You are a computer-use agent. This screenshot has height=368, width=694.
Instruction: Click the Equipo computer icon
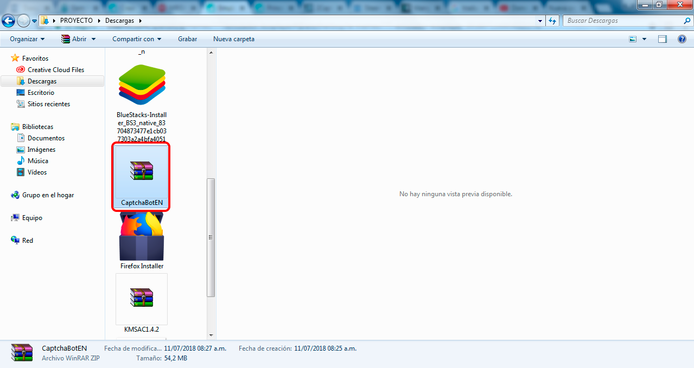pos(15,217)
